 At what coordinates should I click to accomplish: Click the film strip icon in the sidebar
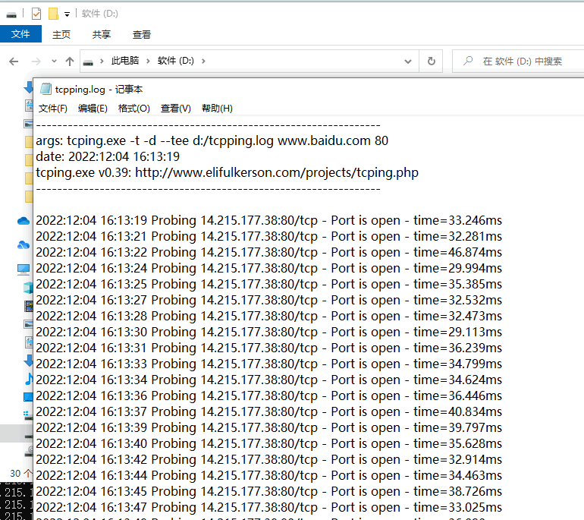coord(28,306)
